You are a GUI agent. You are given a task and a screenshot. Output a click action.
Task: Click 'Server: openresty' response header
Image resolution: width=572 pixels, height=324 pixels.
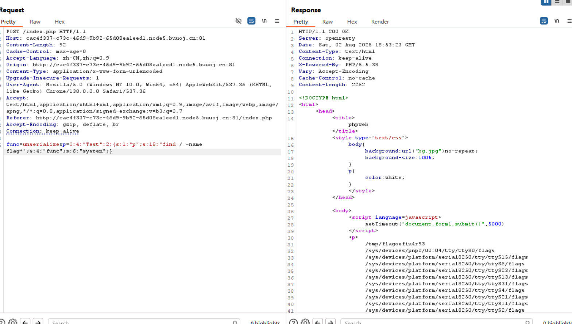[327, 38]
